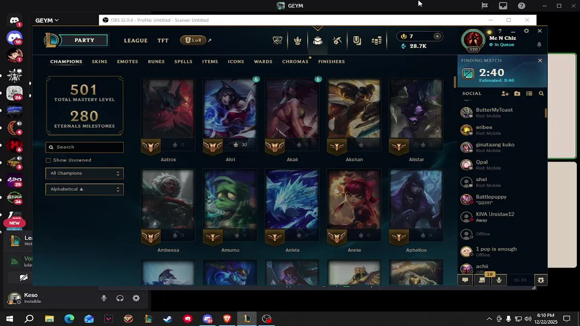The height and width of the screenshot is (326, 580).
Task: Open the Battle Pass rewards icon
Action: pos(357,40)
